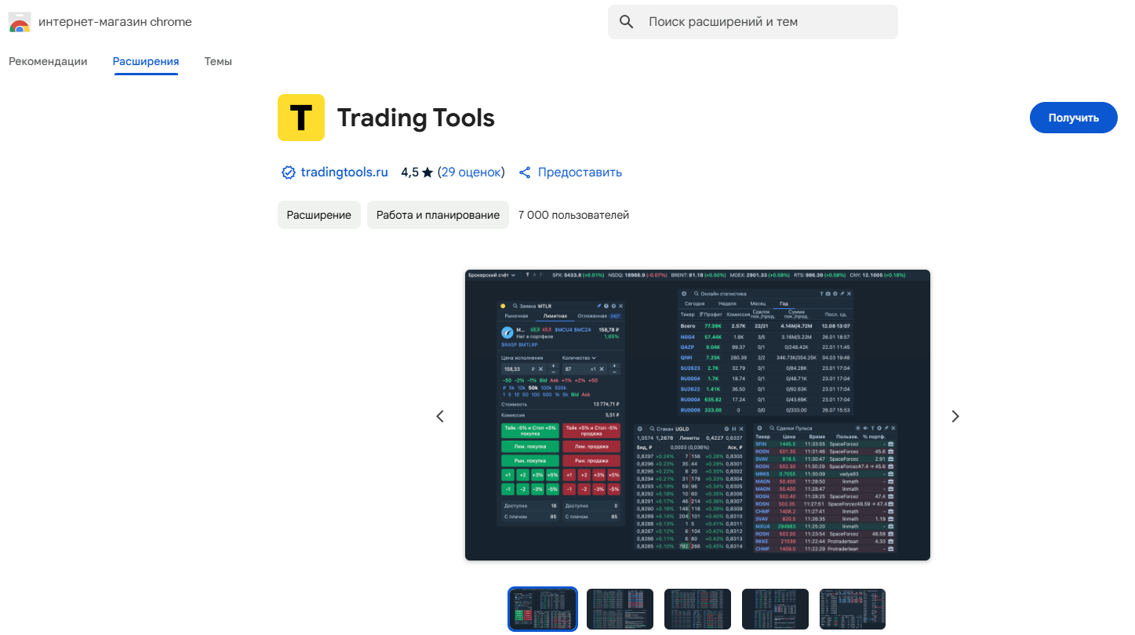
Task: Select the Расширение category chip
Action: pyautogui.click(x=319, y=215)
